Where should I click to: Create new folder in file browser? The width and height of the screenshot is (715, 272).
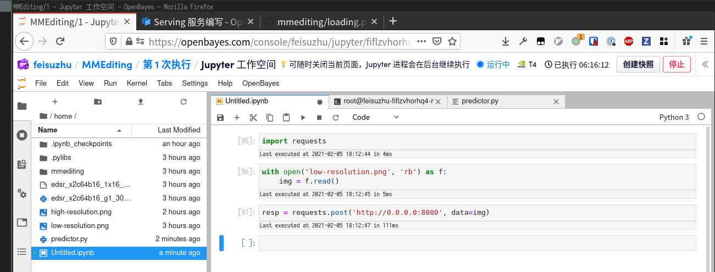click(98, 102)
